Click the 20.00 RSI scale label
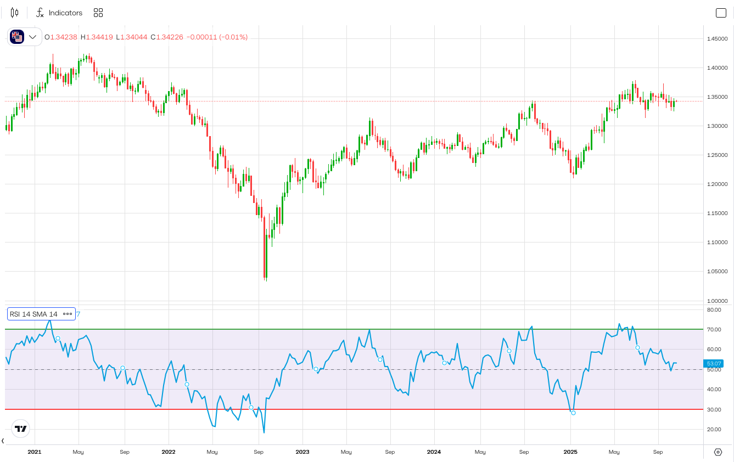The image size is (734, 462). (x=714, y=430)
